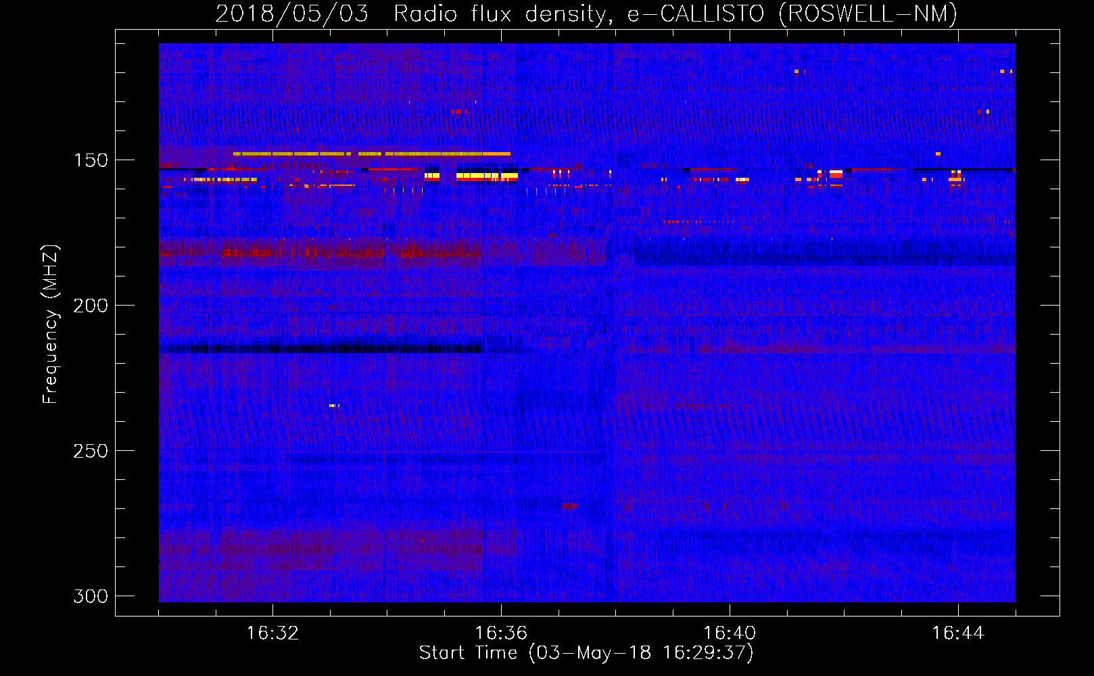
Task: Click the 250 frequency tick label
Action: tap(91, 451)
